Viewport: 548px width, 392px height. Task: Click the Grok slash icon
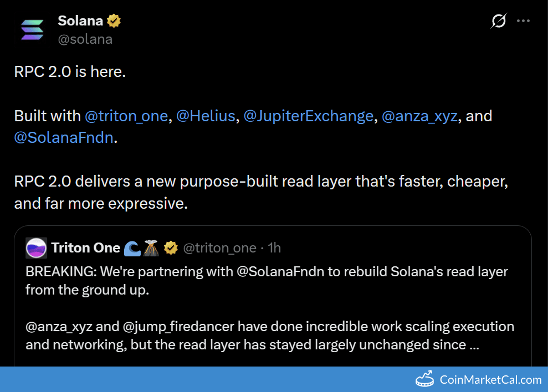499,21
